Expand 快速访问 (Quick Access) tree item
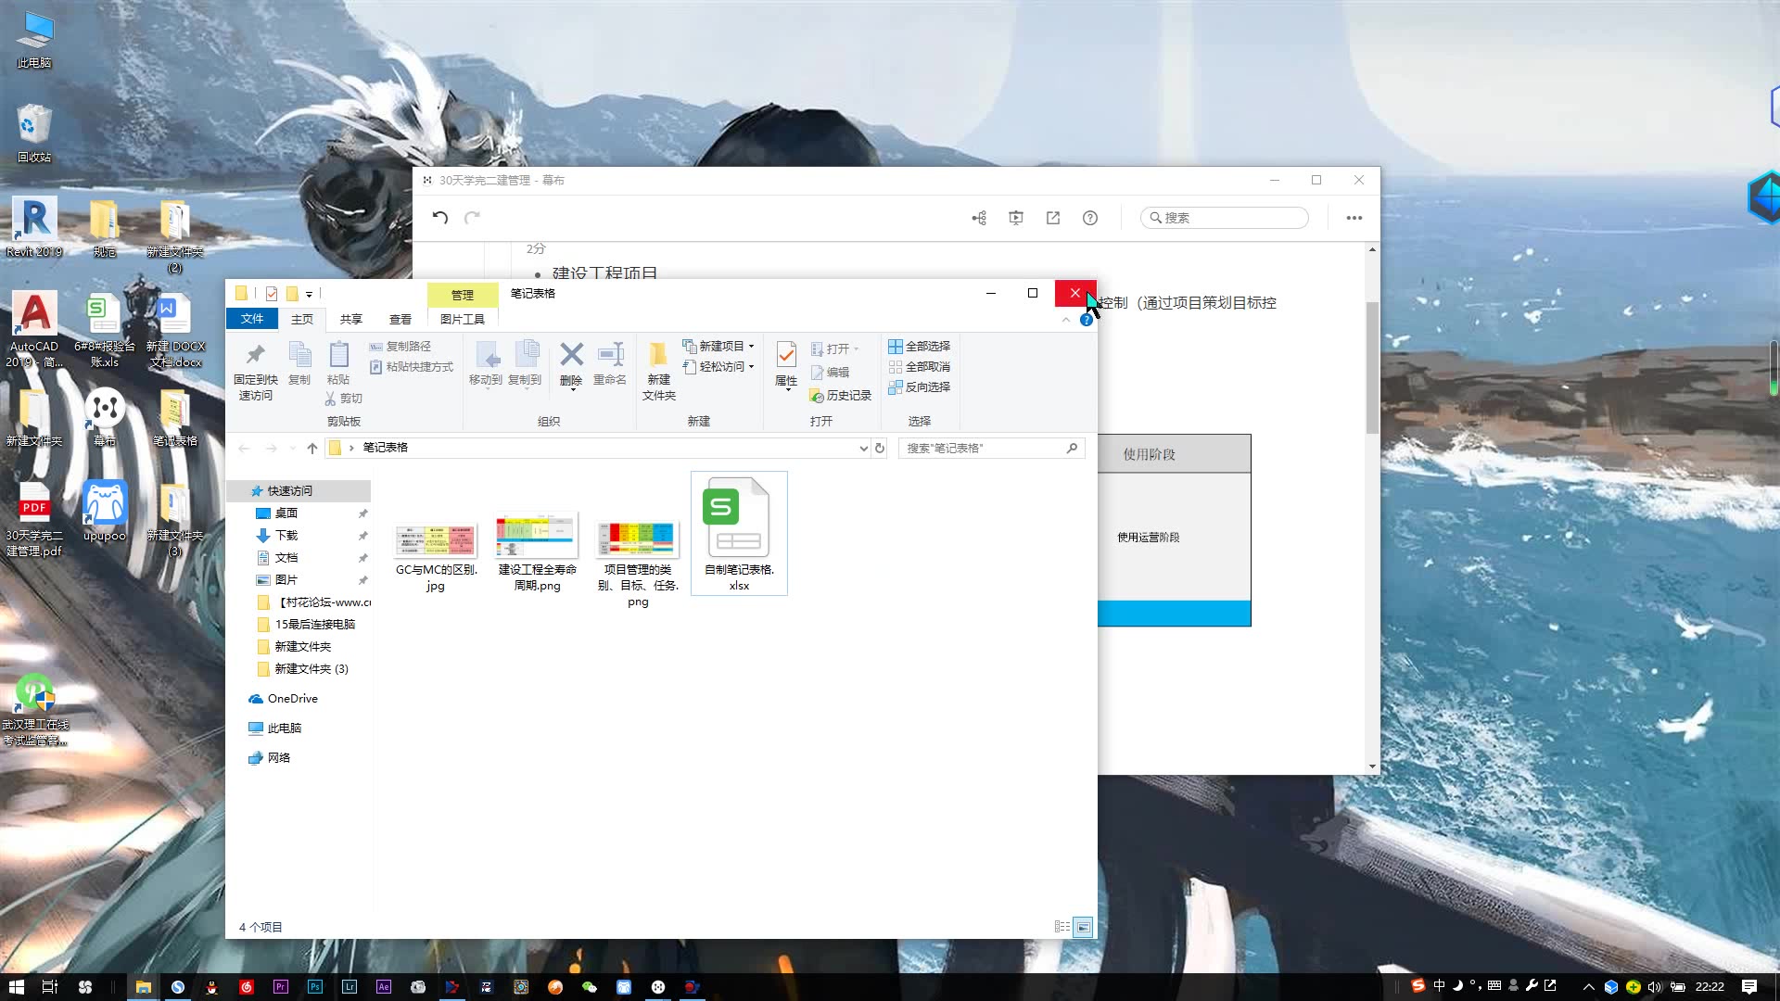 click(x=239, y=490)
